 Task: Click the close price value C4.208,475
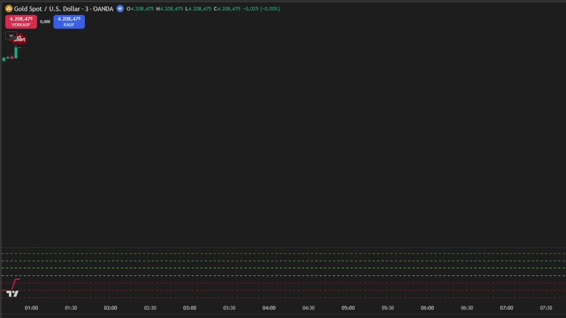pos(227,9)
